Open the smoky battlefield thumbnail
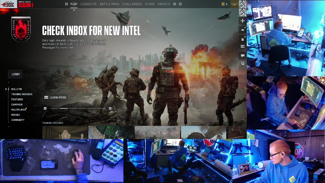 (x=157, y=132)
